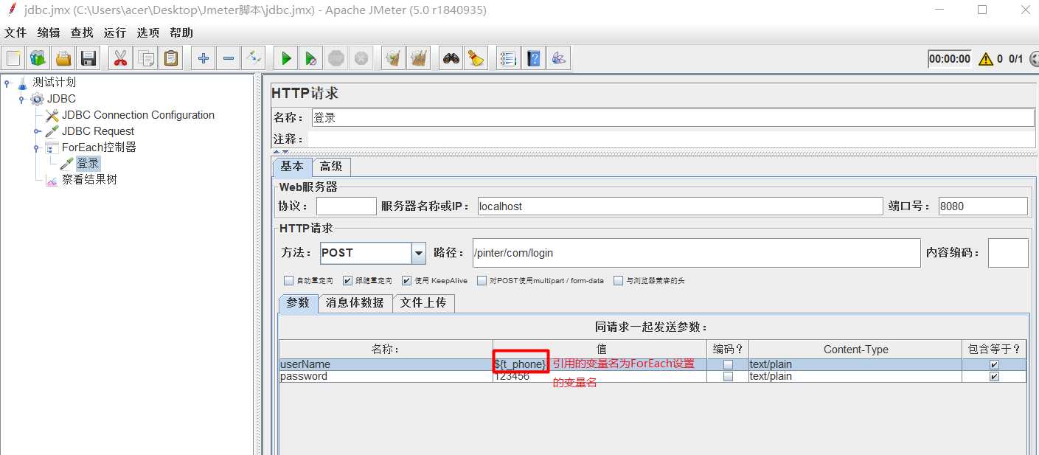Uncheck 包含等于 checkbox for userName row

[x=994, y=364]
